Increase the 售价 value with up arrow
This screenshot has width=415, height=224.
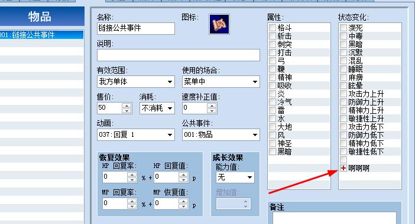coord(127,106)
